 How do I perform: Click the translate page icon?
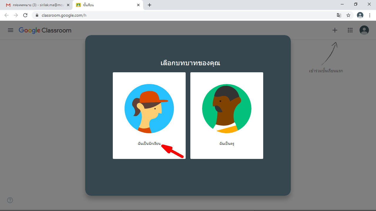(339, 15)
